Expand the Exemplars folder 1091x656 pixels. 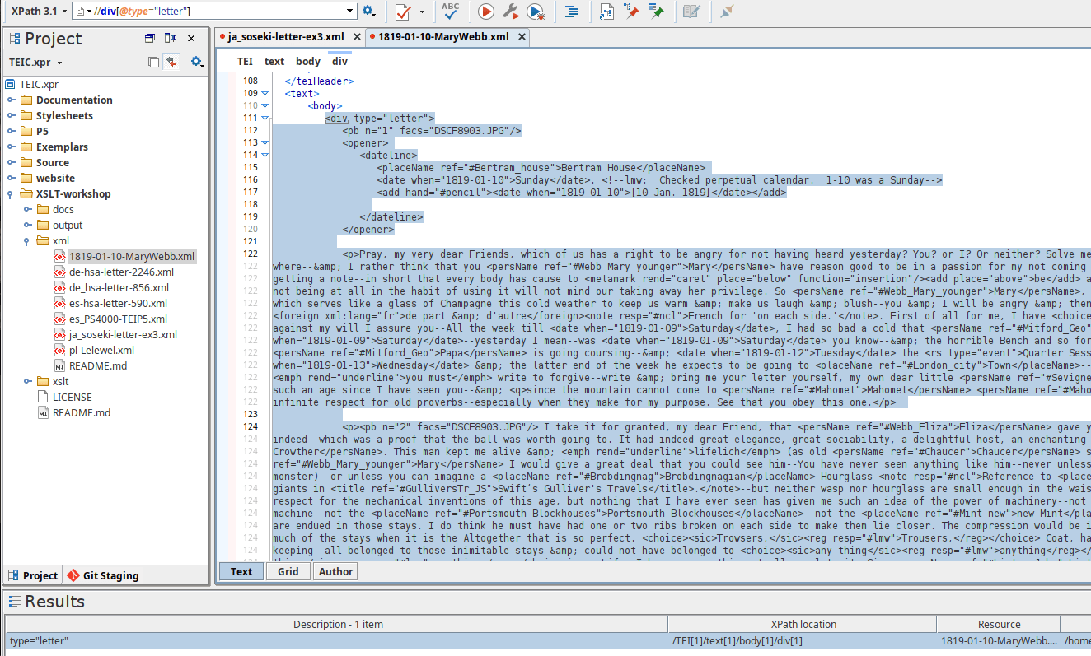12,147
